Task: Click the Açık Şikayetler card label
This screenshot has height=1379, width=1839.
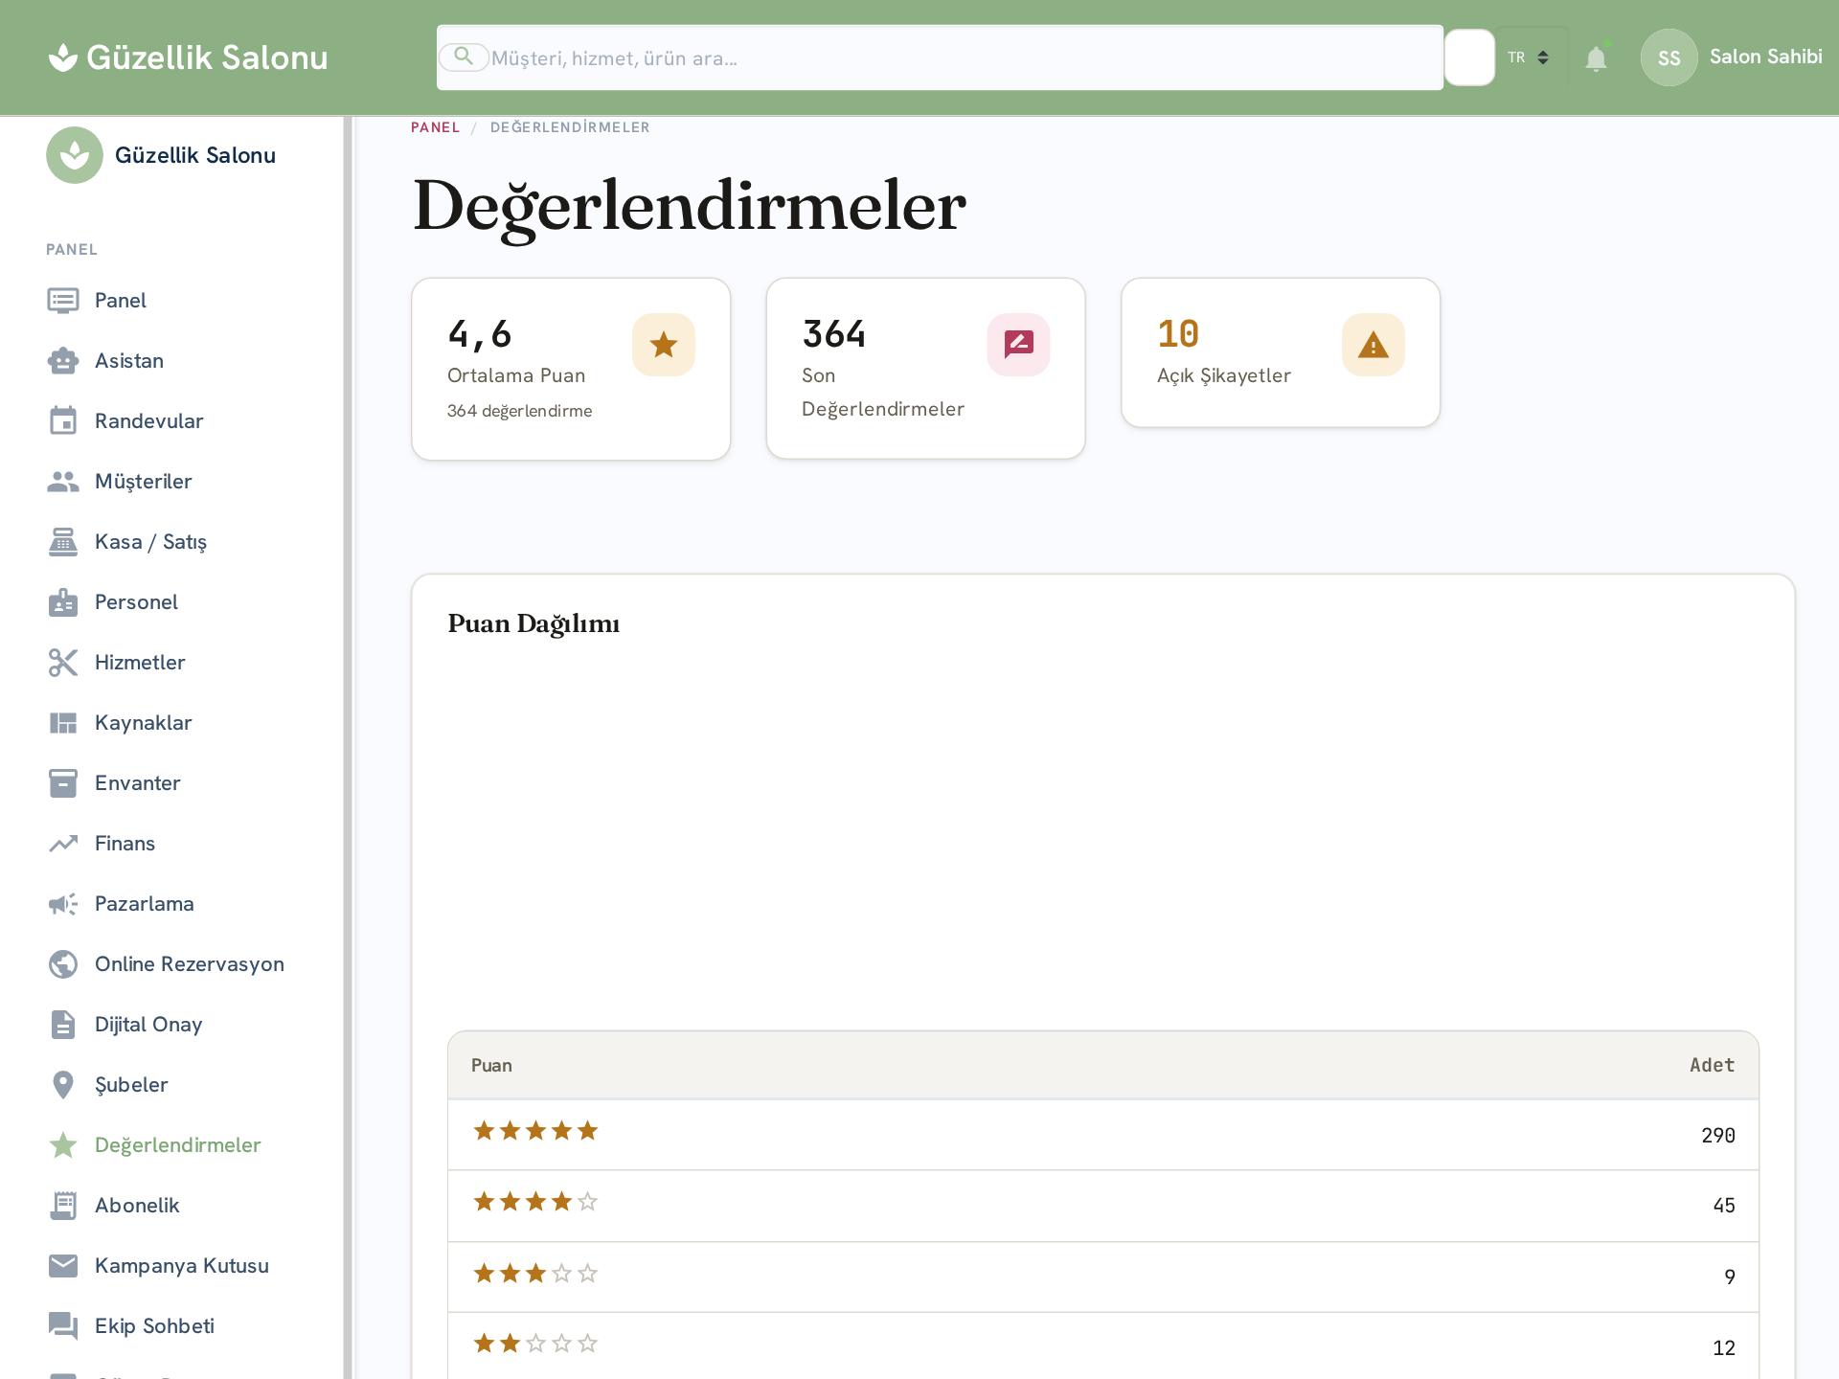Action: click(1224, 375)
